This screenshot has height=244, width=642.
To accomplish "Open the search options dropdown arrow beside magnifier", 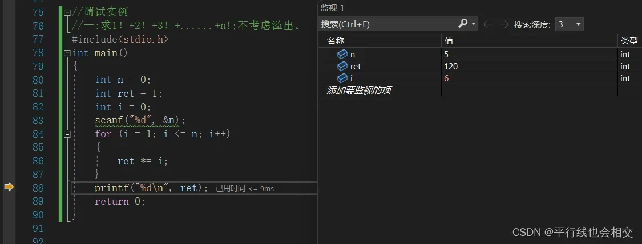I will (474, 24).
